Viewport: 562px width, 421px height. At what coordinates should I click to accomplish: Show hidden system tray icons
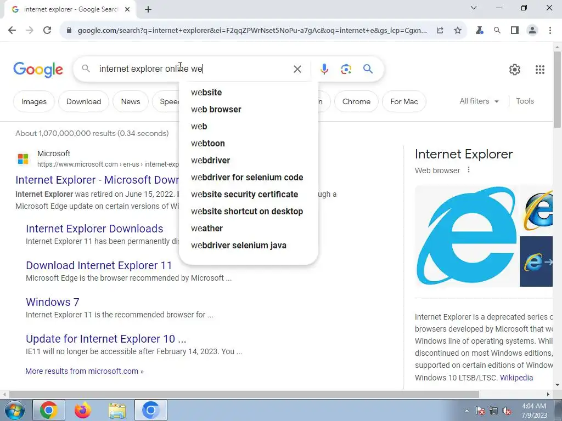tap(467, 411)
